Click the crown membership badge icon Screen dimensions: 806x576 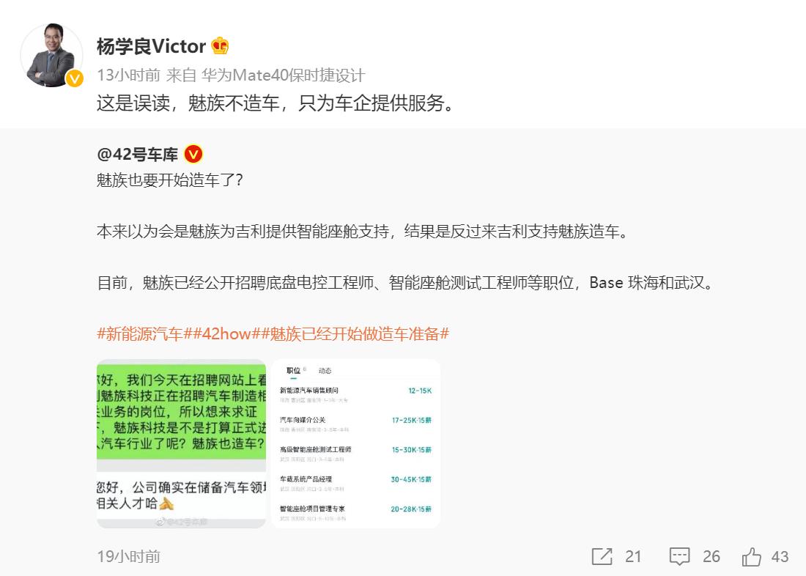point(220,45)
